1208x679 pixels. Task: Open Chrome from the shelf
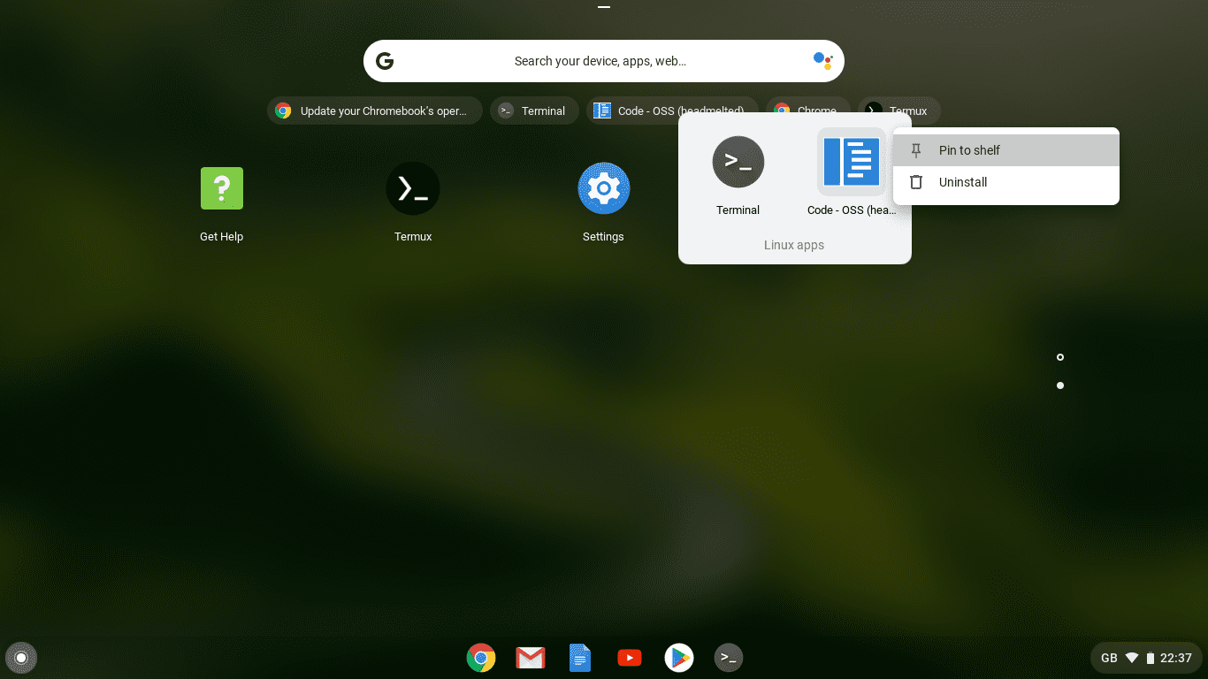click(x=480, y=658)
